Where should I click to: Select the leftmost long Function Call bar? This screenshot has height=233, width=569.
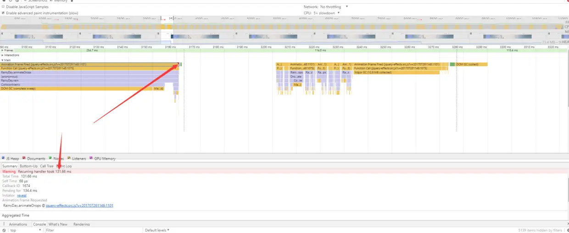click(89, 68)
